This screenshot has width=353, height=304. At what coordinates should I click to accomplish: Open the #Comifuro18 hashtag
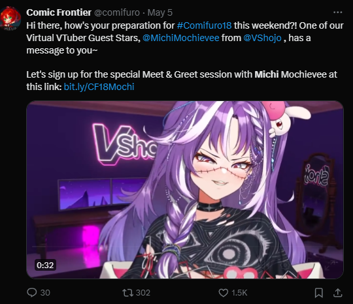[204, 25]
